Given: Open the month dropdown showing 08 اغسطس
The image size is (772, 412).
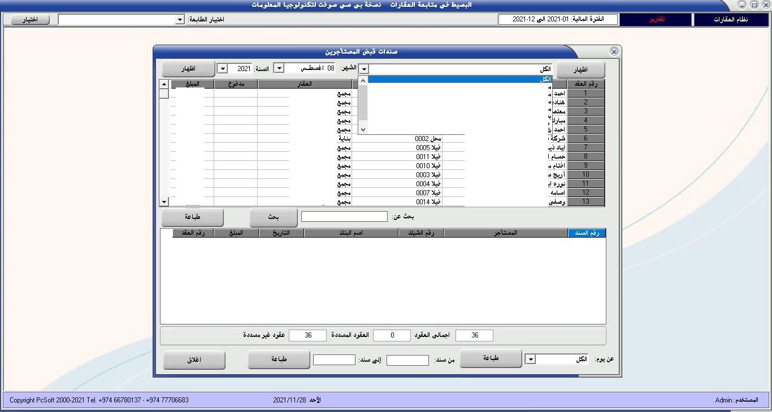Looking at the screenshot, I should tap(279, 68).
